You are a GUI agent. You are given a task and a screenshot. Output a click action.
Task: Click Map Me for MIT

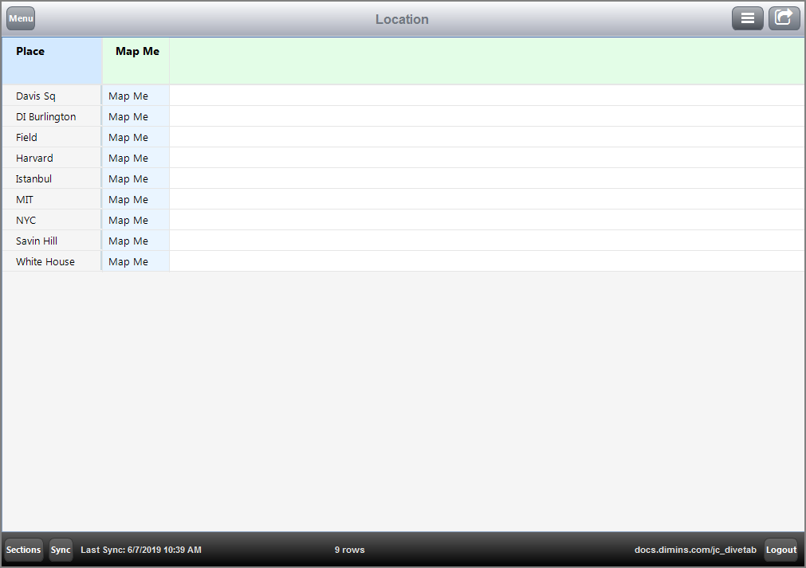click(128, 200)
